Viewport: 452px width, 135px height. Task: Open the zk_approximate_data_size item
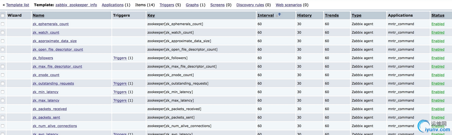point(55,41)
